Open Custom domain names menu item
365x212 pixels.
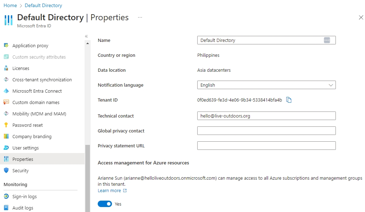tap(36, 102)
